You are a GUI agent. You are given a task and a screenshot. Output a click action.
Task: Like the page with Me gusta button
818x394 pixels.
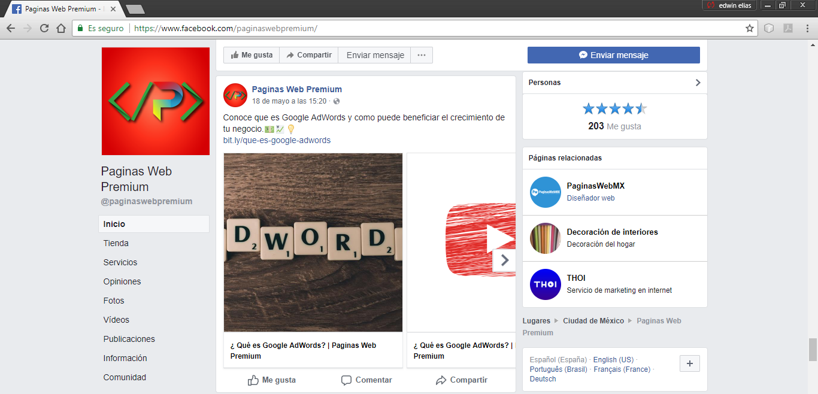[252, 55]
